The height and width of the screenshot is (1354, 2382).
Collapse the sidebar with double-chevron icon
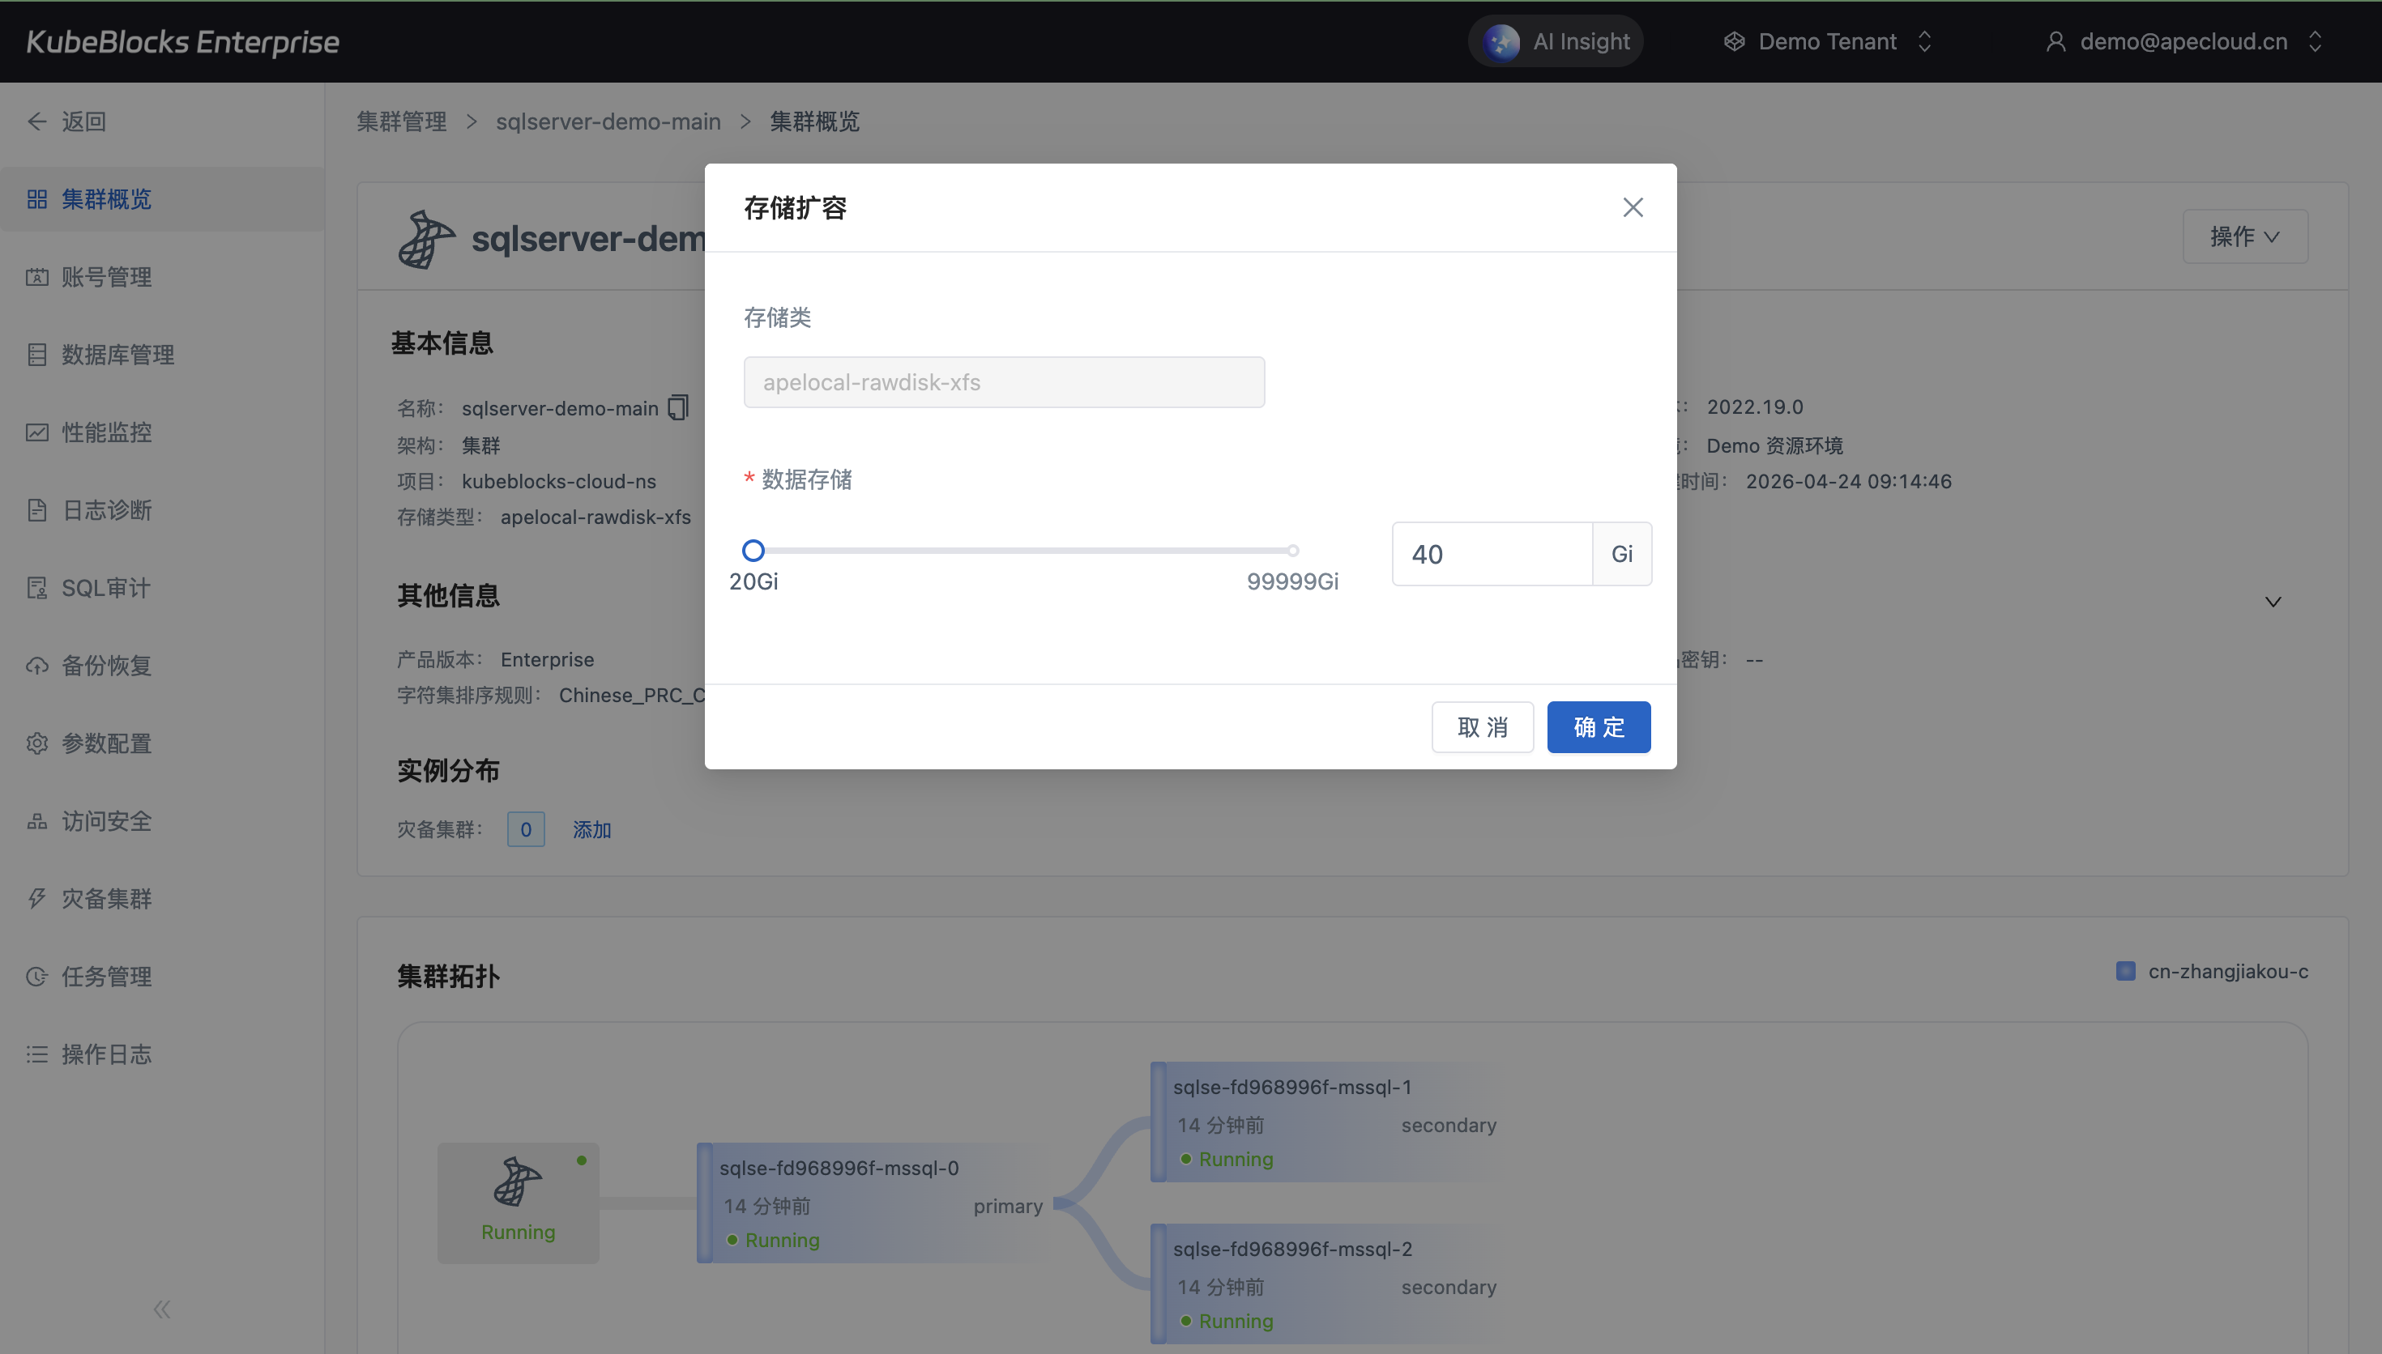point(162,1309)
